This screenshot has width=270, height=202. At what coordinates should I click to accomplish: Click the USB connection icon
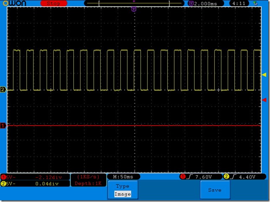click(x=255, y=3)
